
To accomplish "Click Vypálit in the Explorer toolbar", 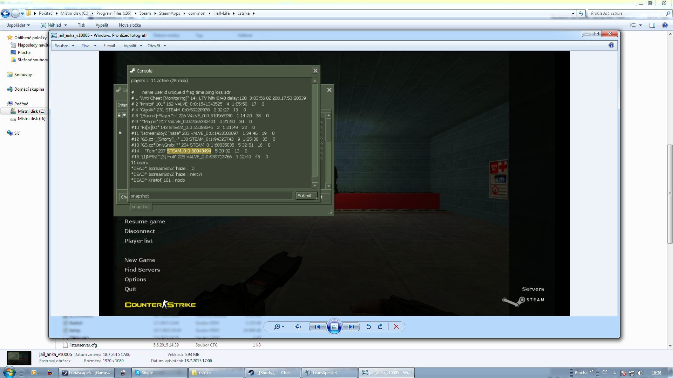I will tap(102, 25).
